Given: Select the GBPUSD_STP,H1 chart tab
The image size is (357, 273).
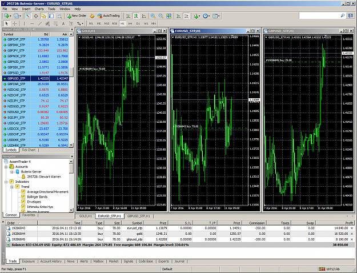Looking at the screenshot, I should tap(138, 216).
